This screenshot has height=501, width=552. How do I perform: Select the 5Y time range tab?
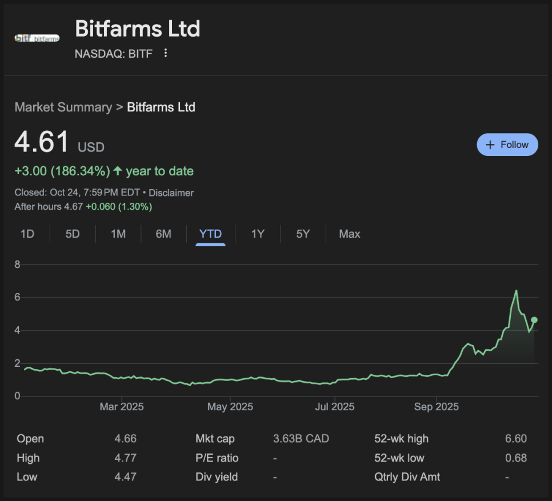pyautogui.click(x=303, y=234)
